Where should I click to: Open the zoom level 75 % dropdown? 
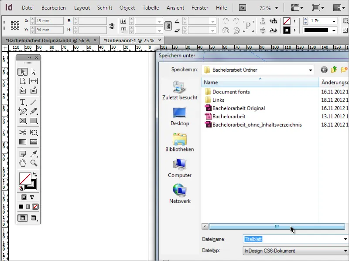(x=277, y=8)
